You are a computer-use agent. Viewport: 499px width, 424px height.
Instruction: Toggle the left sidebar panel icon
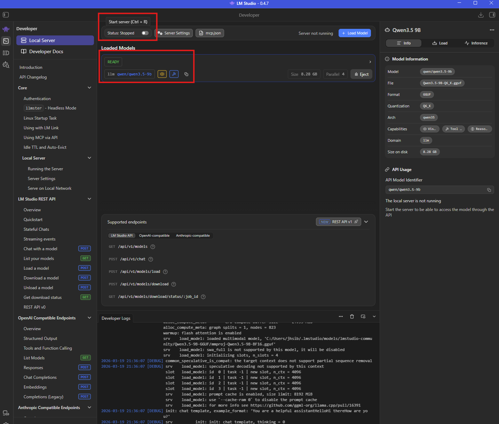click(6, 15)
